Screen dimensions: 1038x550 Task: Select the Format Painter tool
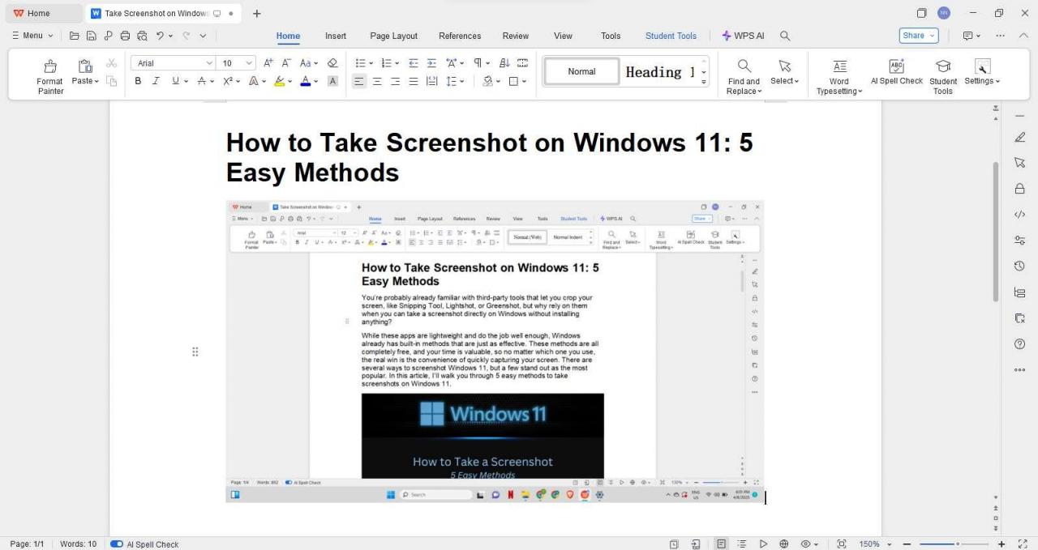pos(49,73)
